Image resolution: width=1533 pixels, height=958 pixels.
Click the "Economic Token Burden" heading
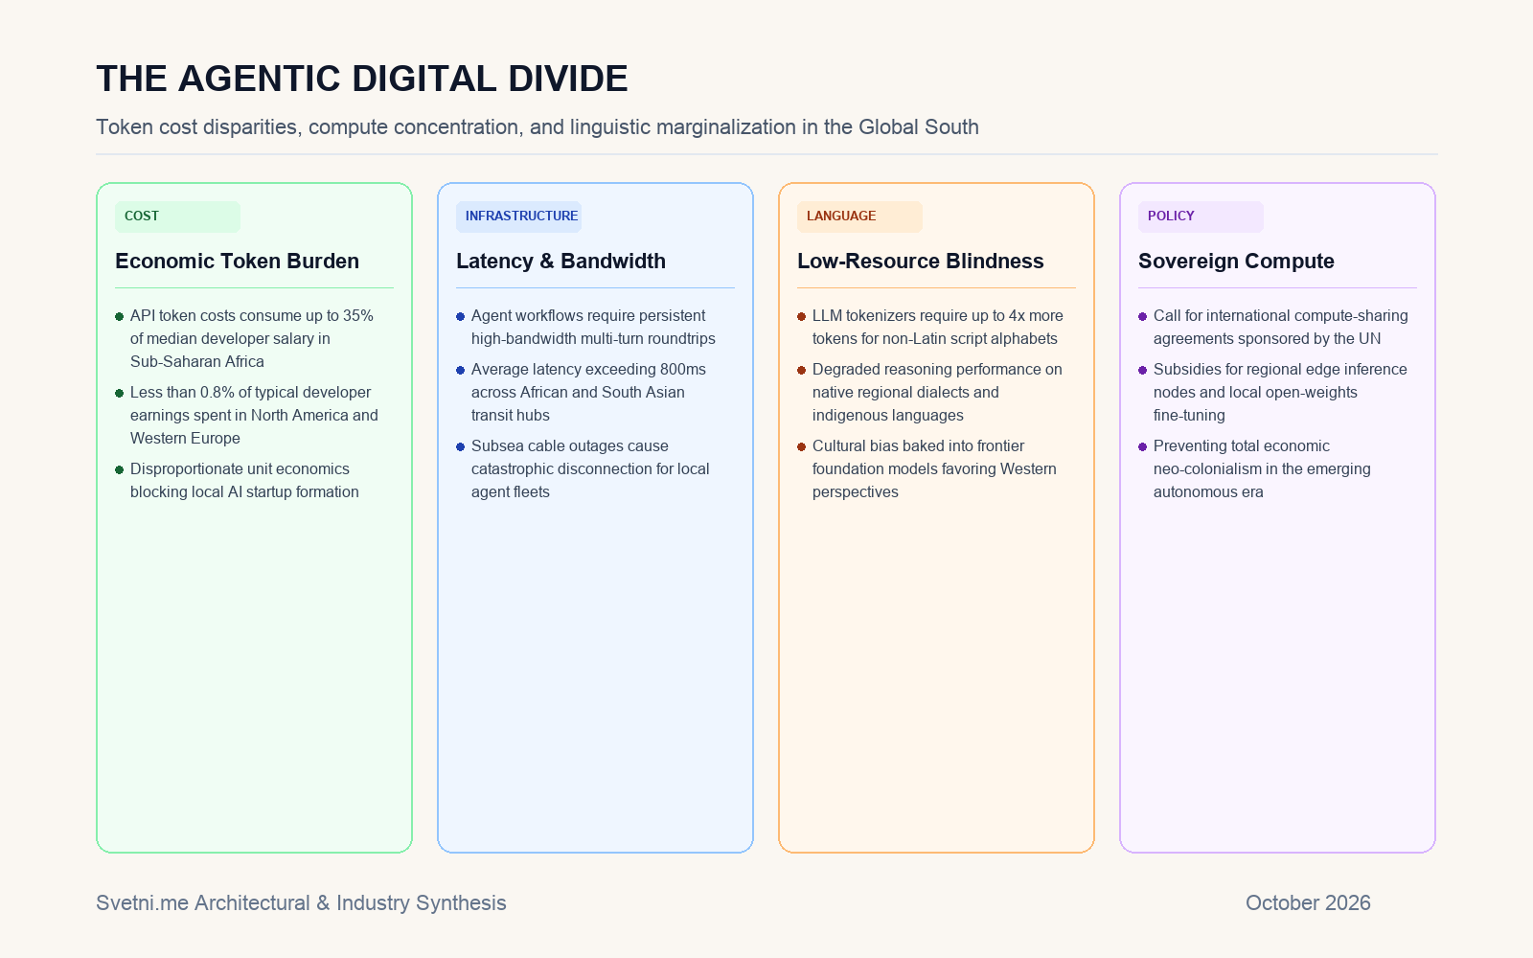238,261
